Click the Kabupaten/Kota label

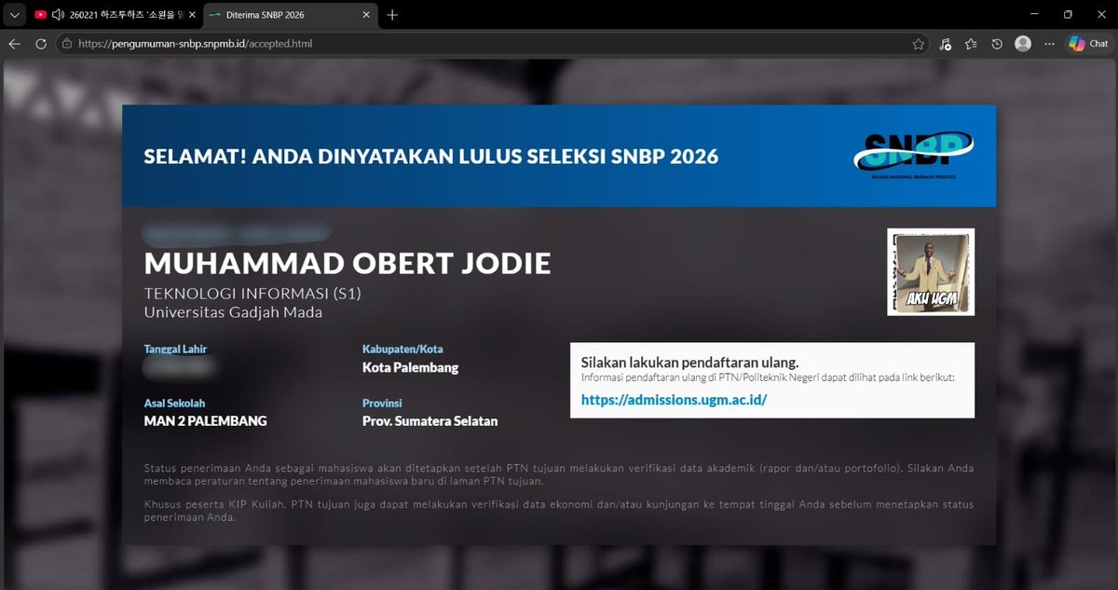click(x=402, y=350)
